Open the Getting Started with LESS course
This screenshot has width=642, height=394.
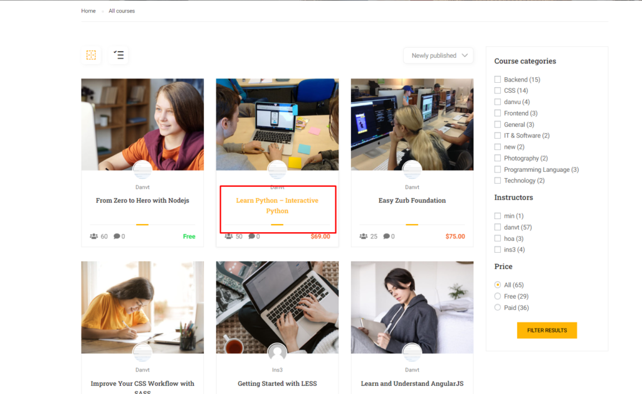[x=277, y=383]
